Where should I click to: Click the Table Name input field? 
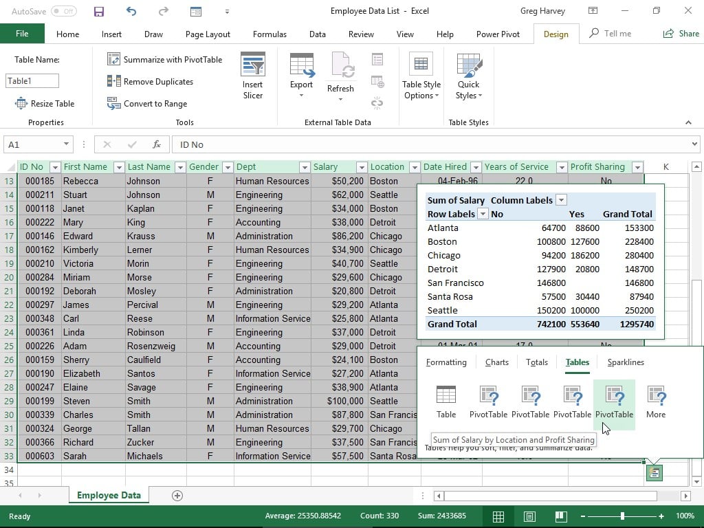[32, 81]
